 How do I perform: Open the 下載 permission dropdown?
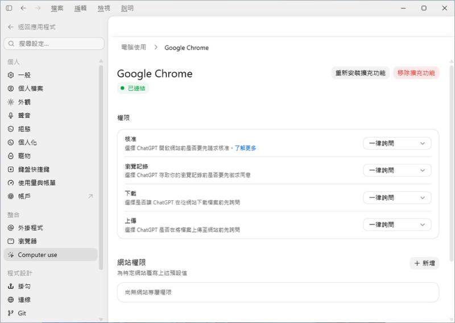(397, 198)
